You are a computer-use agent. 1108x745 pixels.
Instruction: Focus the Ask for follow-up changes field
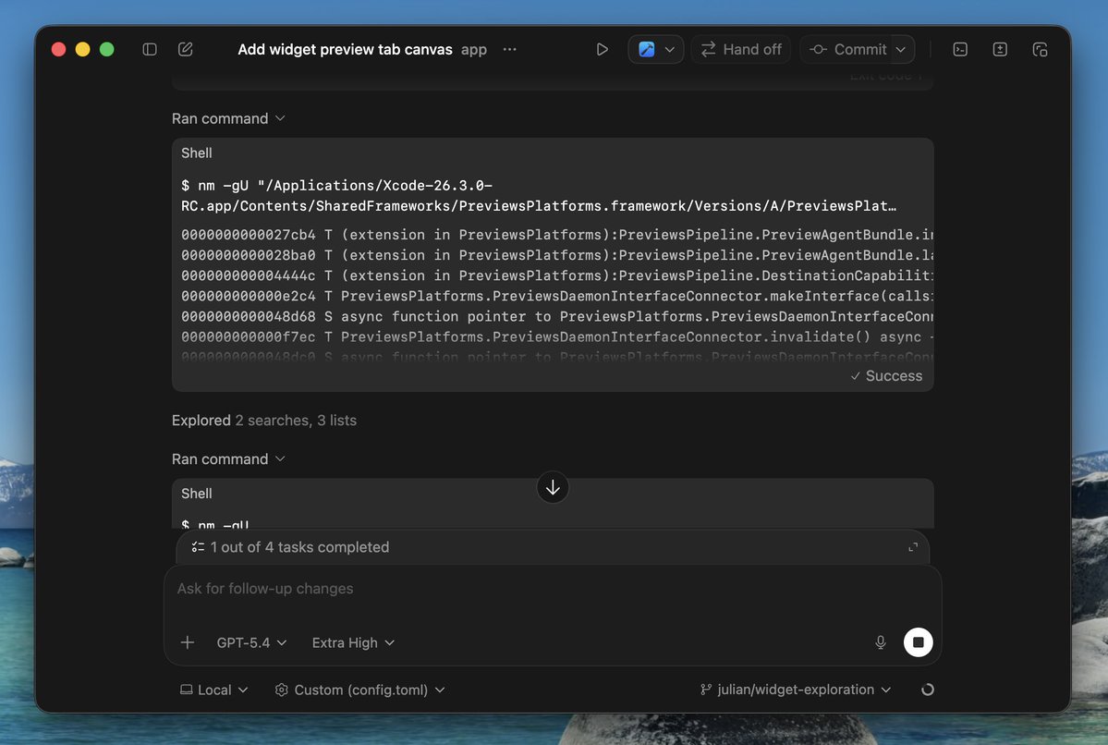click(x=553, y=589)
